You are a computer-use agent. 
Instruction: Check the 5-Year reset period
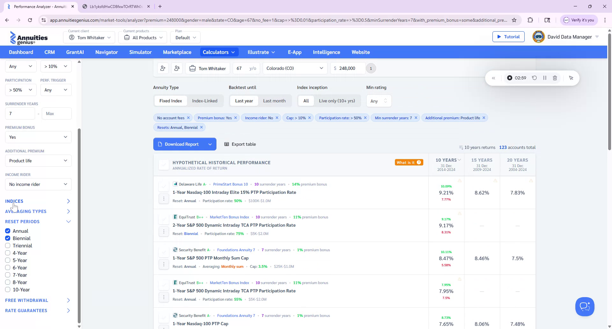click(x=8, y=260)
